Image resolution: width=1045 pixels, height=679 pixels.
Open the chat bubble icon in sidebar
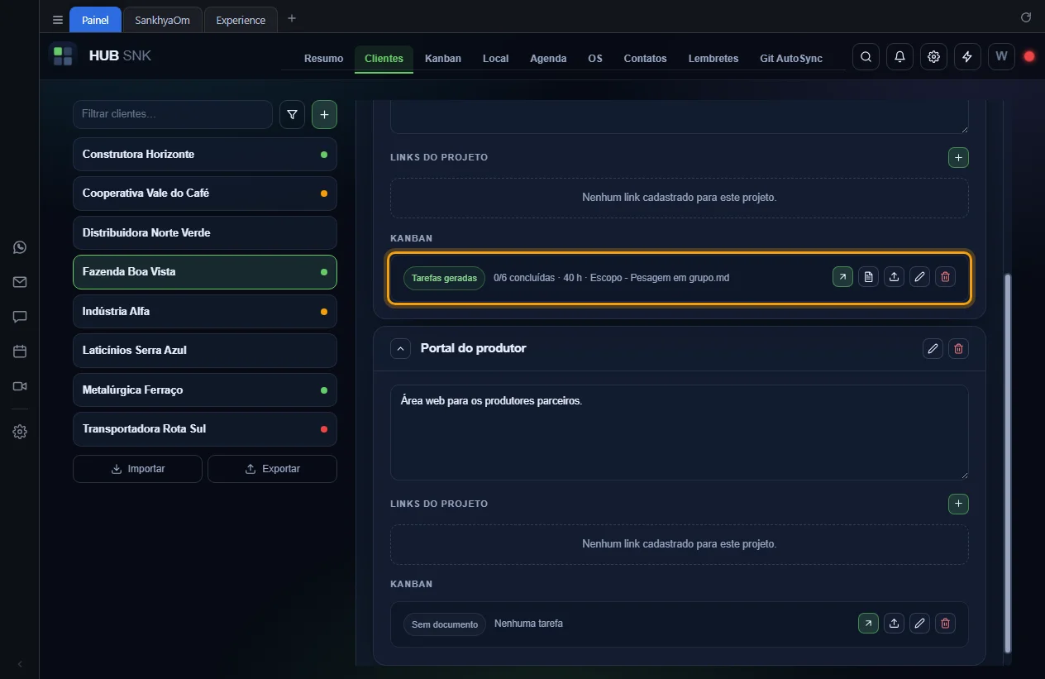pos(20,317)
